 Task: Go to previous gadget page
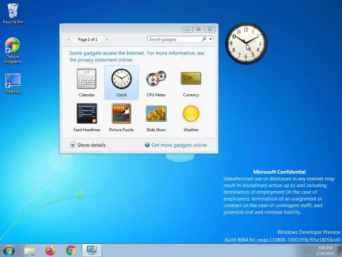click(69, 39)
